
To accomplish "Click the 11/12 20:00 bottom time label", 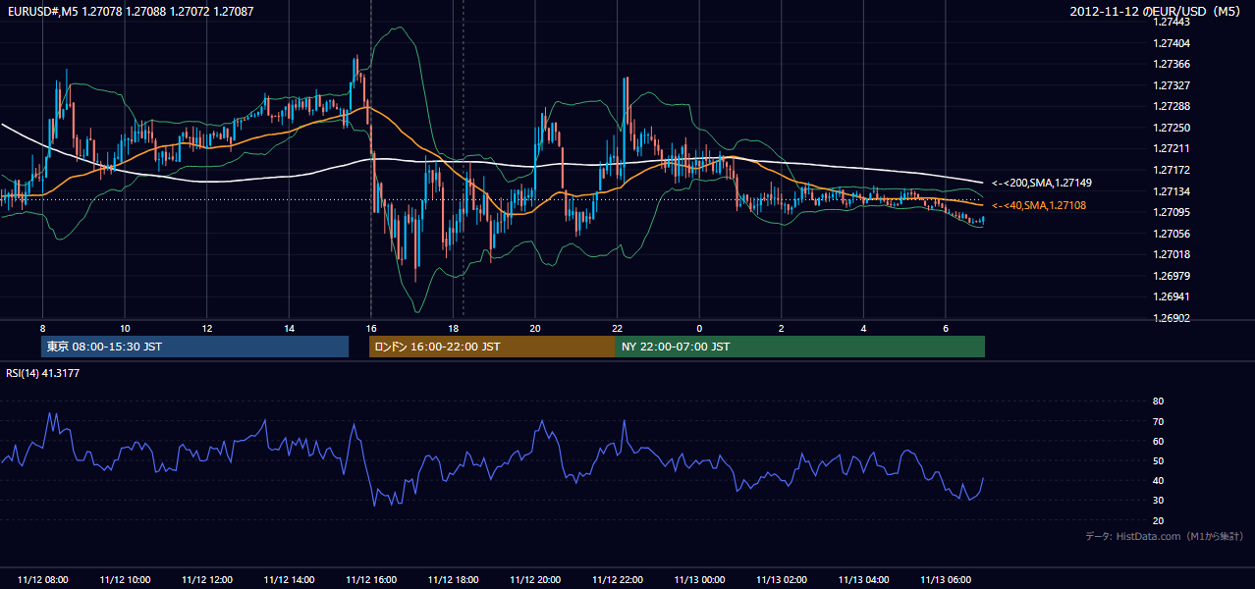I will [535, 580].
